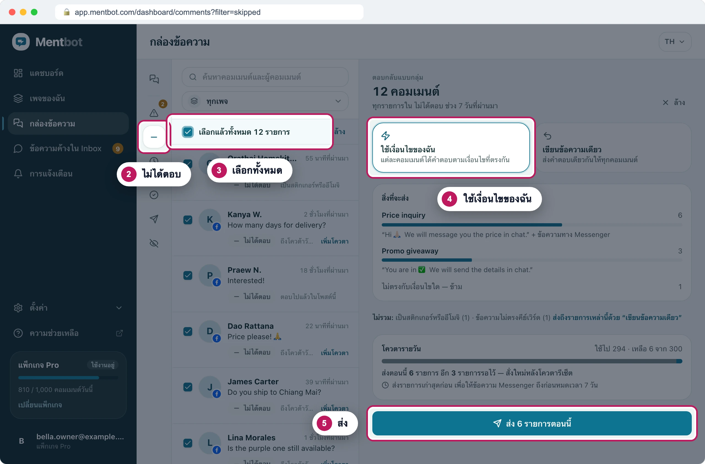Open กล่องข้อความ in the sidebar

pyautogui.click(x=68, y=123)
